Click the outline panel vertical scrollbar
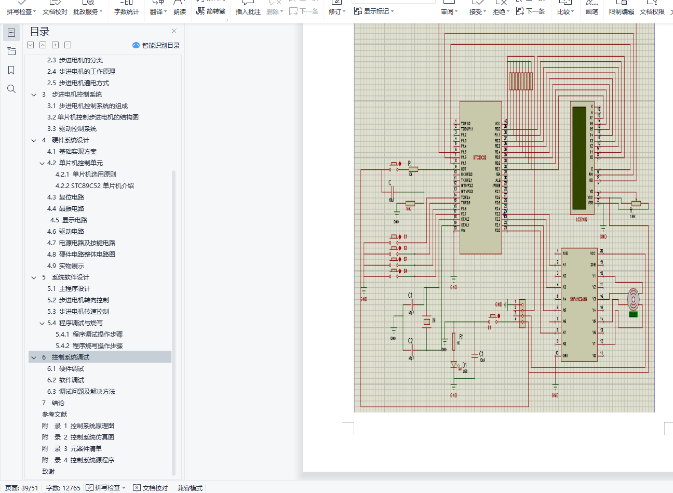Image resolution: width=673 pixels, height=493 pixels. [174, 323]
